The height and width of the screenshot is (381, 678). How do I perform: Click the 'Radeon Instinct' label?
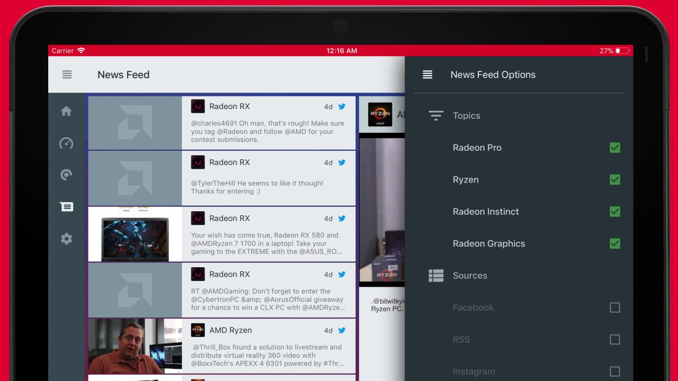[486, 212]
